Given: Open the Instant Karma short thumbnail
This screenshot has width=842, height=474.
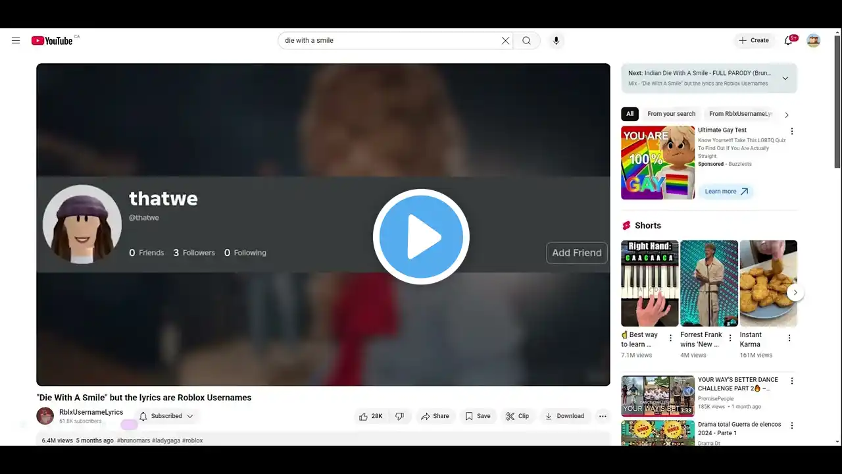Looking at the screenshot, I should point(768,283).
